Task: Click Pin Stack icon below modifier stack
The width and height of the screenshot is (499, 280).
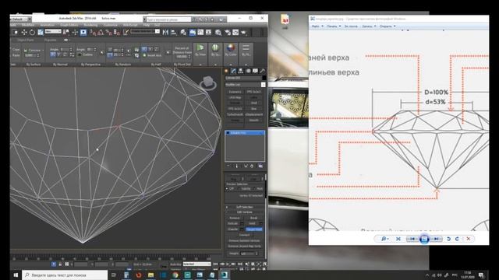Action: (228, 166)
